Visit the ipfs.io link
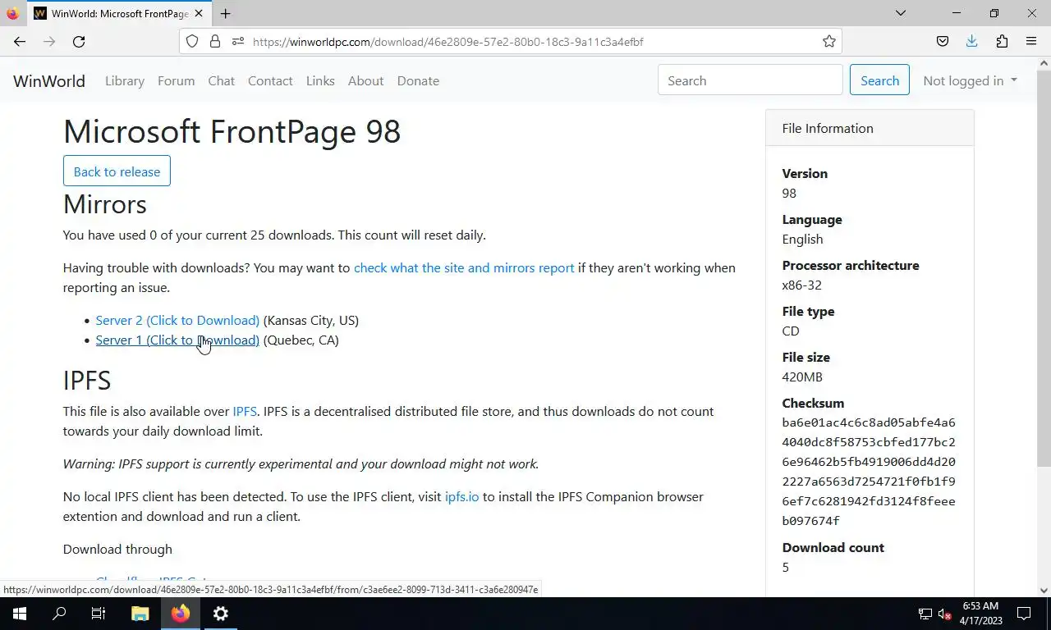Viewport: 1051px width, 630px height. pyautogui.click(x=461, y=496)
